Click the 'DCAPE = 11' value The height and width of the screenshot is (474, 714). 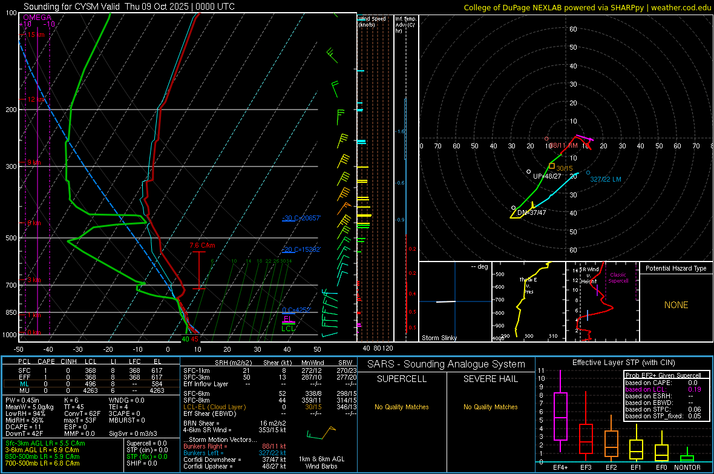23,427
